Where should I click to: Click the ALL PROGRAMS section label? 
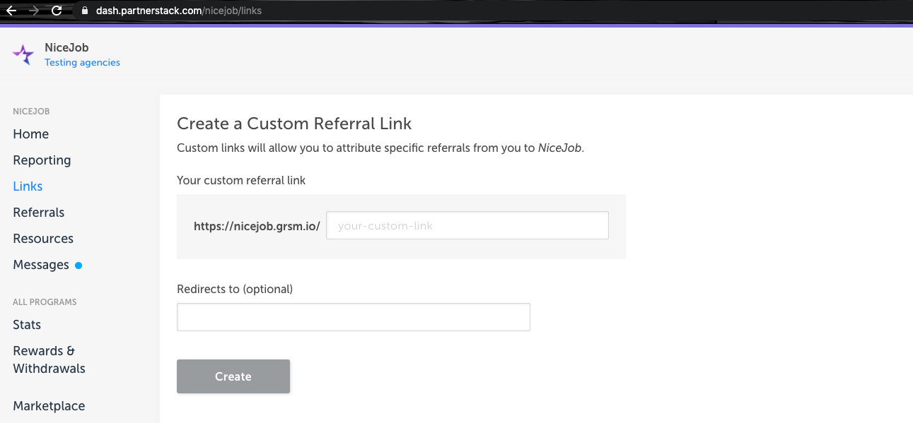[45, 302]
